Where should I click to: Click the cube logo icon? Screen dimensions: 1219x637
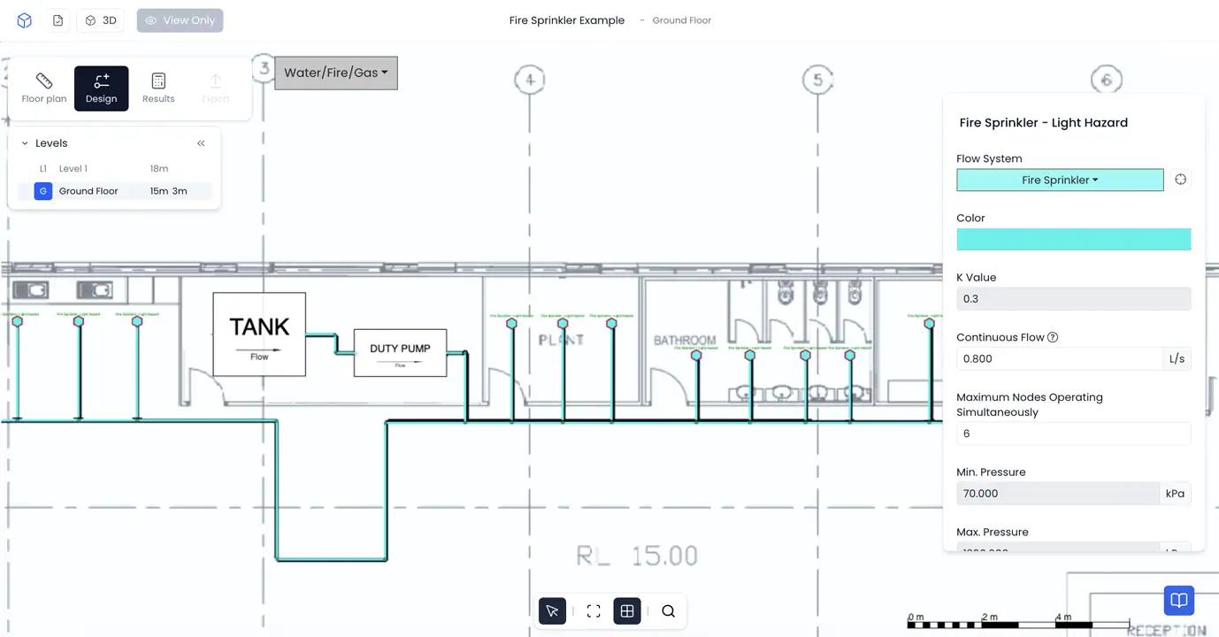[x=25, y=20]
